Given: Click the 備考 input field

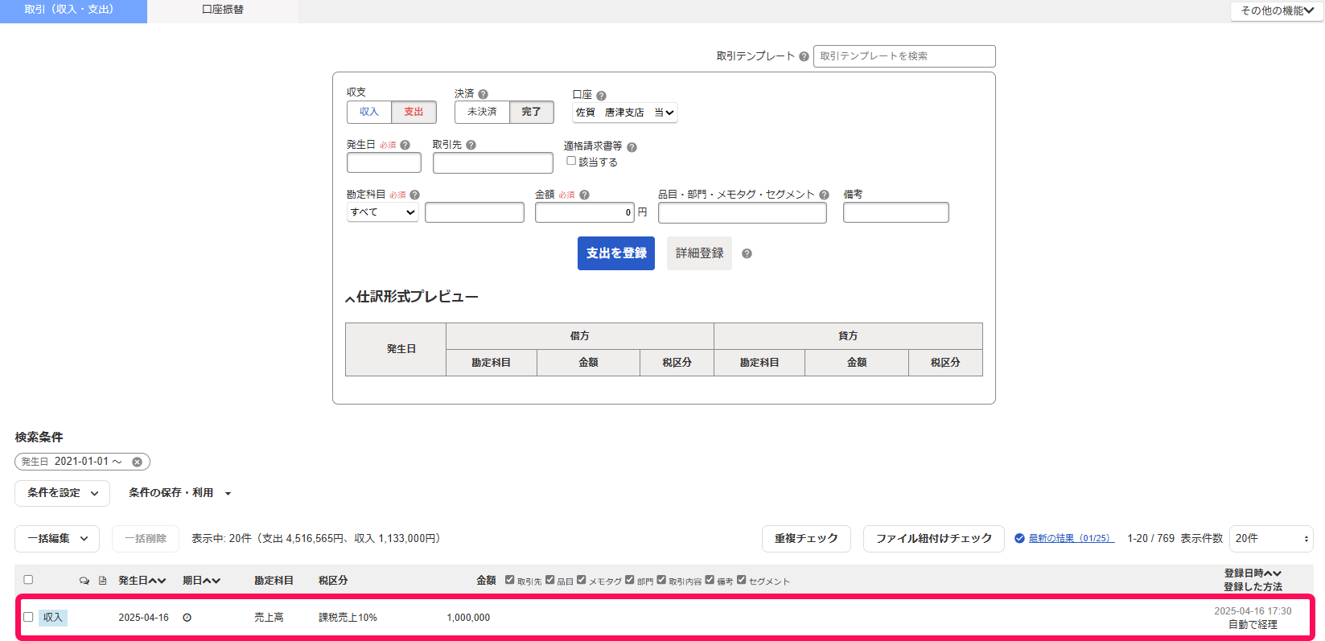Looking at the screenshot, I should point(896,212).
